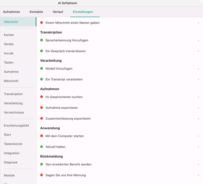Click red status dot of 'Einem Mitschnitt einen Namen geben'
This screenshot has height=184, width=203.
pos(42,22)
